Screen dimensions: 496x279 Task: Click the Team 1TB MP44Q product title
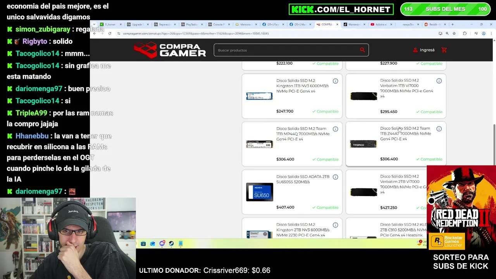click(x=303, y=134)
